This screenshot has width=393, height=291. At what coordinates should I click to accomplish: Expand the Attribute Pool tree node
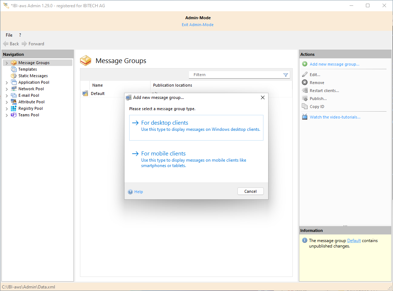7,102
